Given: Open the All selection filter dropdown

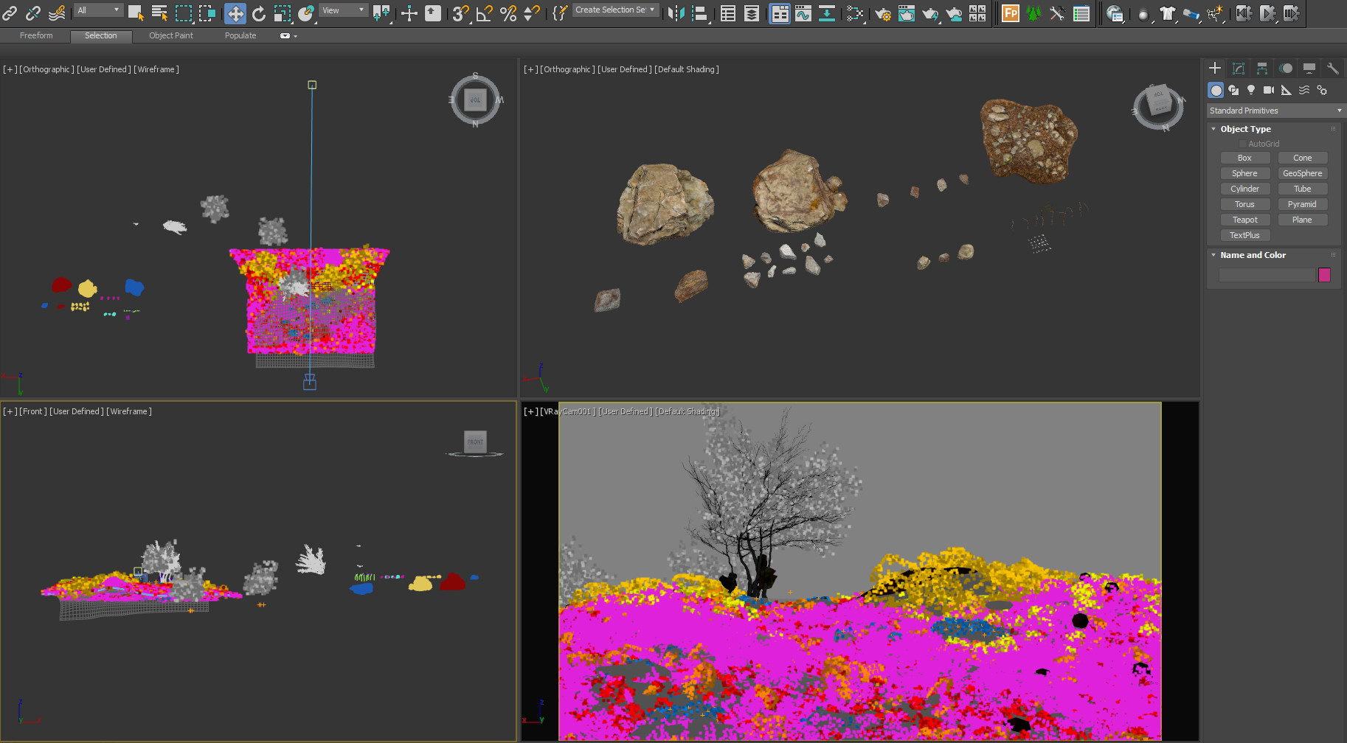Looking at the screenshot, I should pos(99,10).
